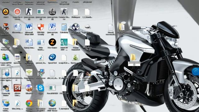Open the AIMP3 player shortcut
Viewport: 199px width, 112px height.
click(6, 12)
